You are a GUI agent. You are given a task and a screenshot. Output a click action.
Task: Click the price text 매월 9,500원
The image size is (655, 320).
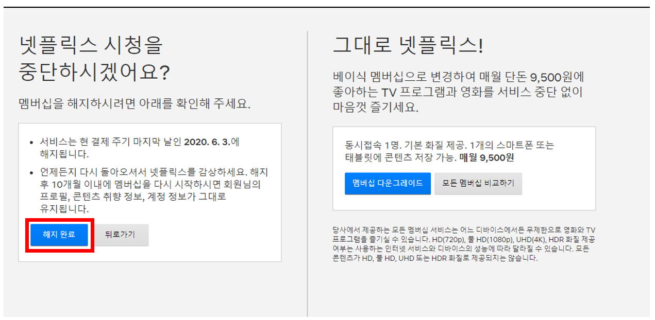point(487,157)
